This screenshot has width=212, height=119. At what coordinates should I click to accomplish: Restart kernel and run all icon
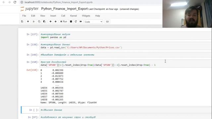coord(81,21)
